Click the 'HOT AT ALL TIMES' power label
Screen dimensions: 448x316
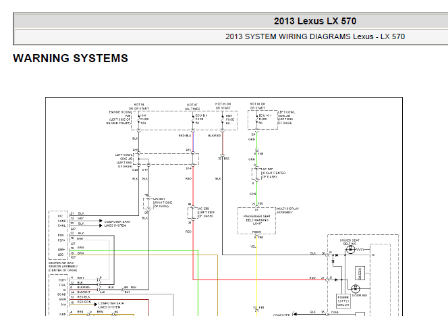tap(192, 107)
